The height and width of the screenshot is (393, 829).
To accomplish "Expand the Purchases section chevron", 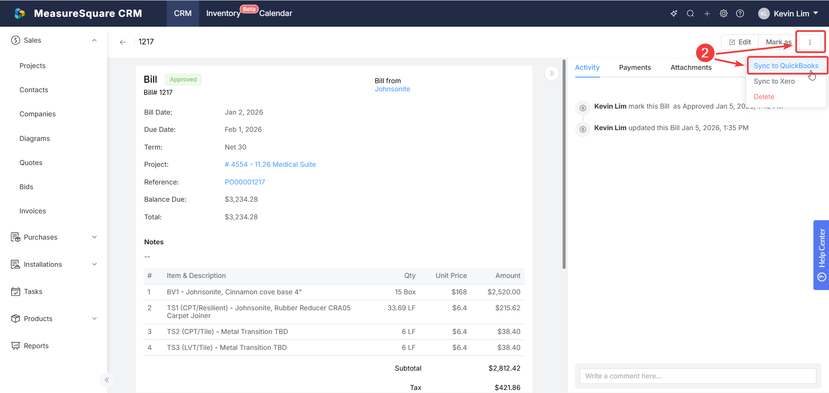I will [x=94, y=237].
